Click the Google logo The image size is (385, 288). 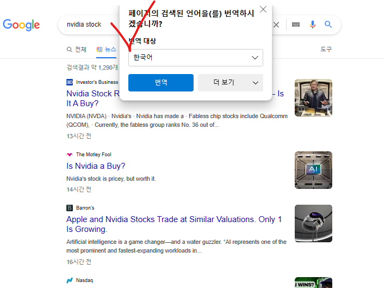point(21,24)
